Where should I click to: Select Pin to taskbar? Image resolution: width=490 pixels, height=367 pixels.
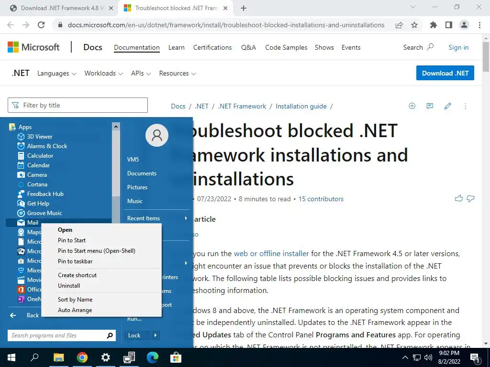(75, 261)
